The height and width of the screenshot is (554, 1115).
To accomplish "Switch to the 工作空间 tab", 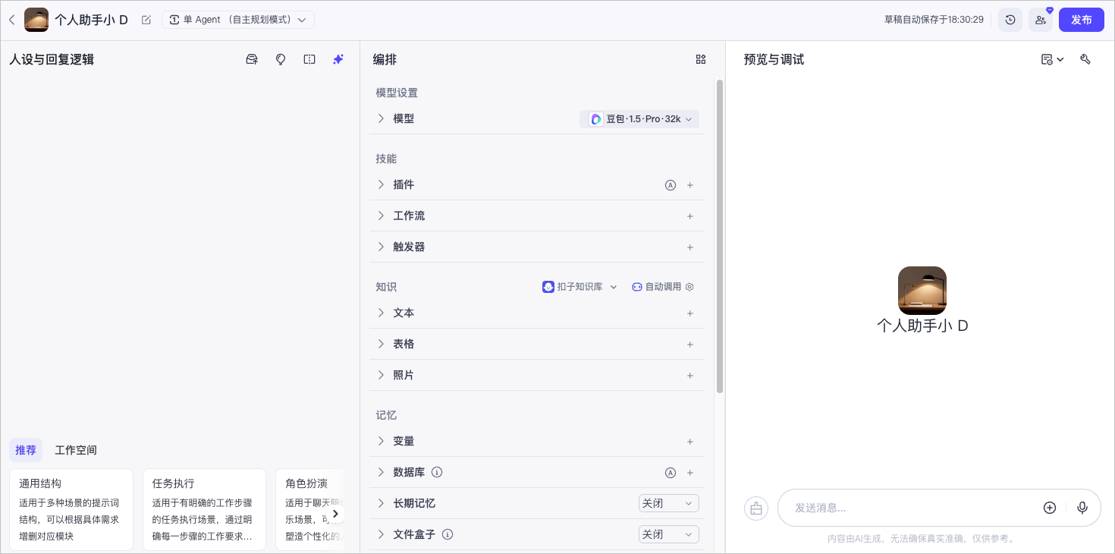I will tap(76, 450).
